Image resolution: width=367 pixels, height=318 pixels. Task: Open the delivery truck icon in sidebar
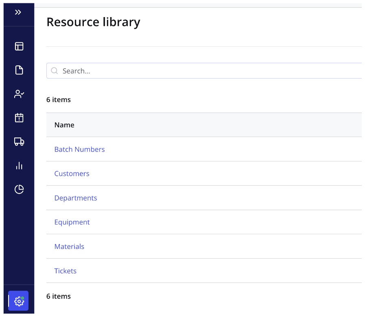coord(19,142)
